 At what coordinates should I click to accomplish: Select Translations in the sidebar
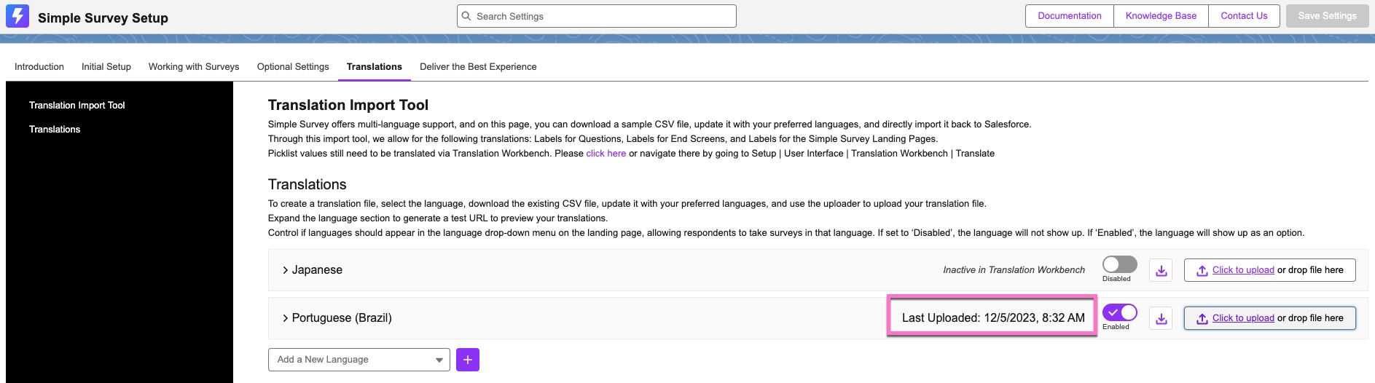coord(55,130)
